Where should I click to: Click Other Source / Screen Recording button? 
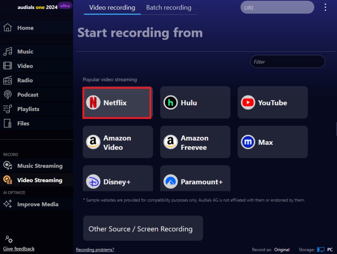coord(143,228)
